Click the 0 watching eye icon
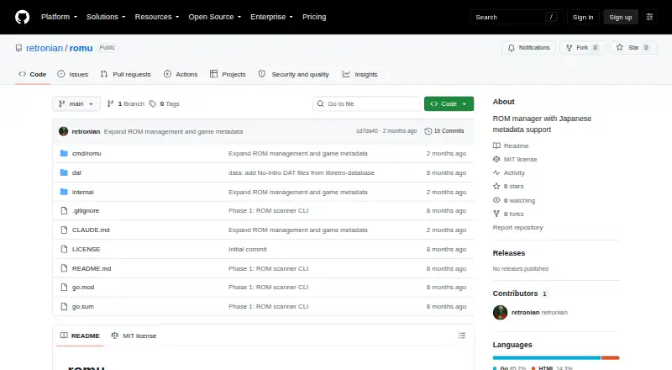Screen dimensions: 672x370 496,200
